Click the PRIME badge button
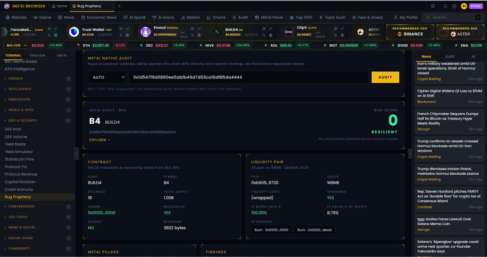The height and width of the screenshot is (257, 487). pos(476,6)
